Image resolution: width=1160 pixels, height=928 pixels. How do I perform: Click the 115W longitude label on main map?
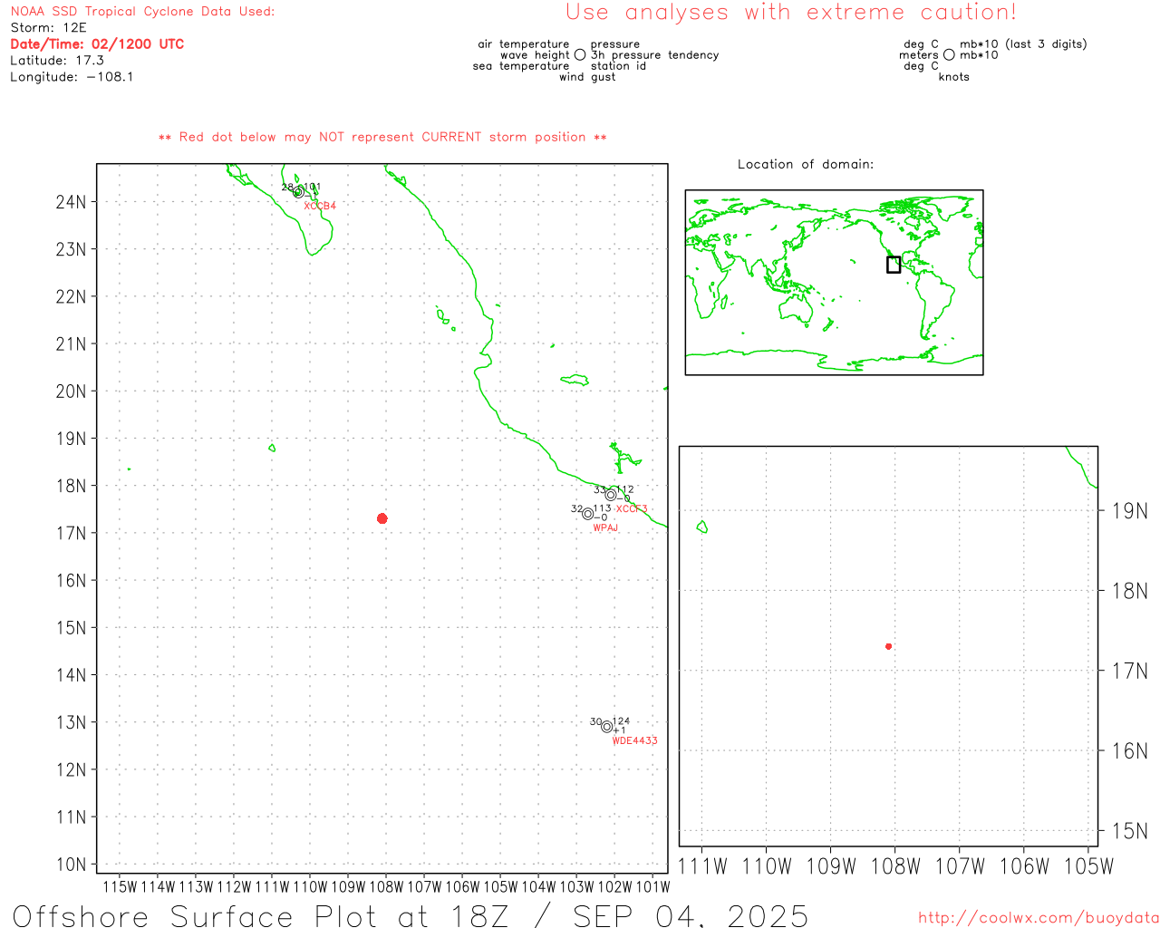pos(120,886)
